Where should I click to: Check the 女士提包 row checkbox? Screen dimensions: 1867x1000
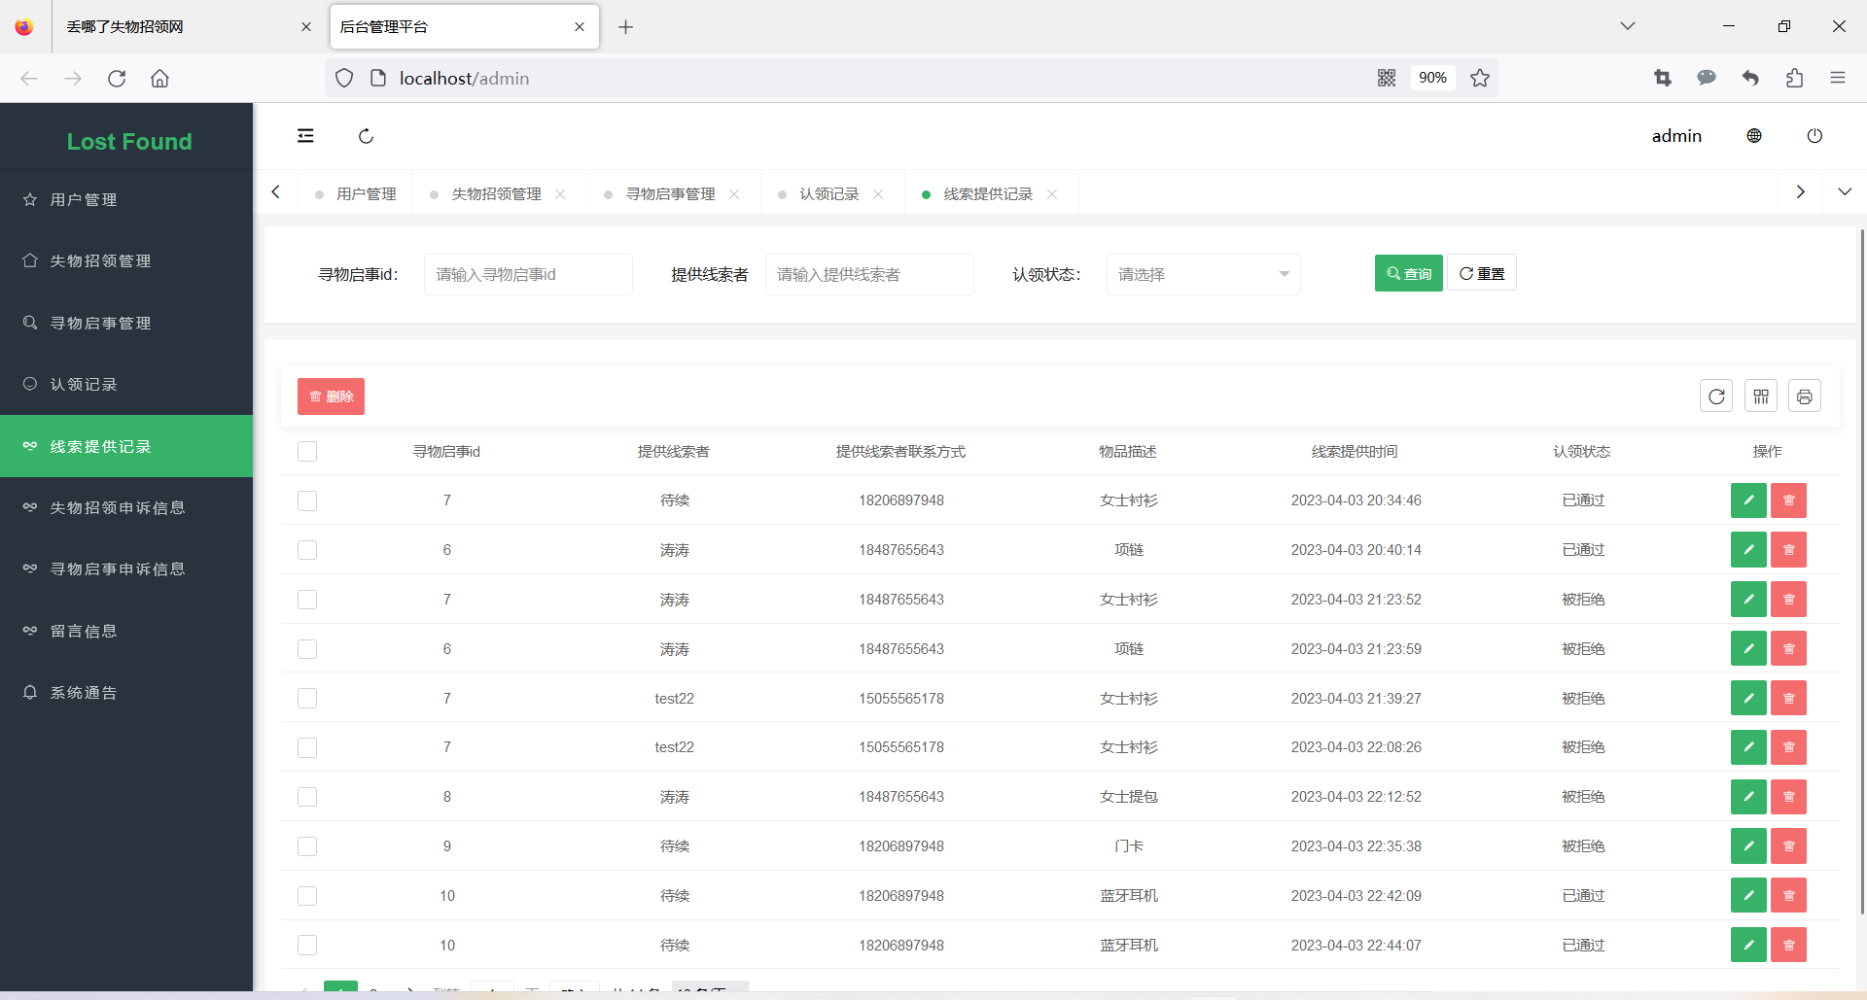(x=307, y=797)
